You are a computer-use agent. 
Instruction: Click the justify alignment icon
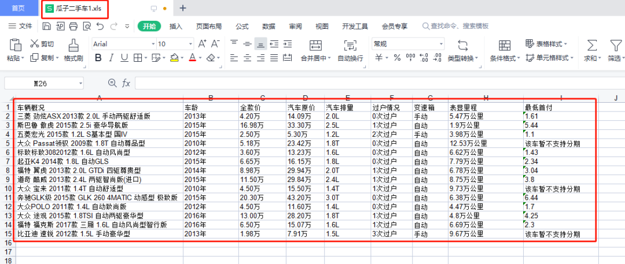pyautogui.click(x=274, y=58)
